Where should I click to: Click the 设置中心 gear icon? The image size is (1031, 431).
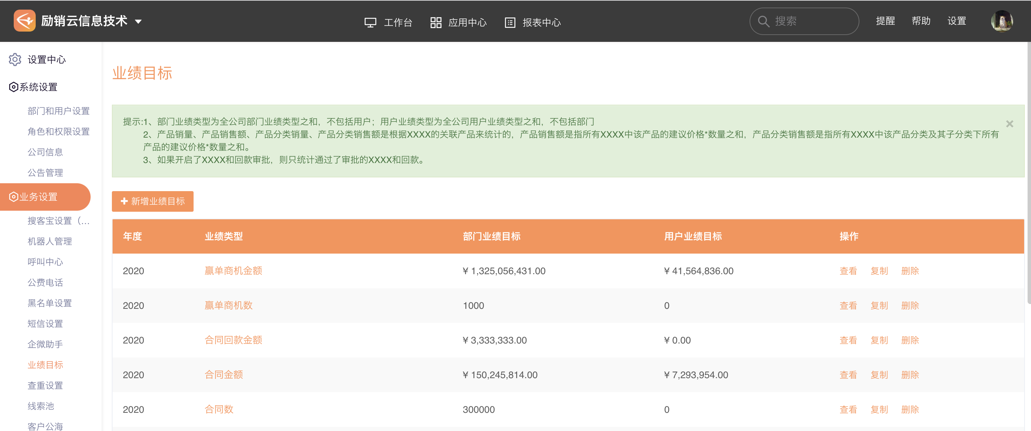(15, 60)
